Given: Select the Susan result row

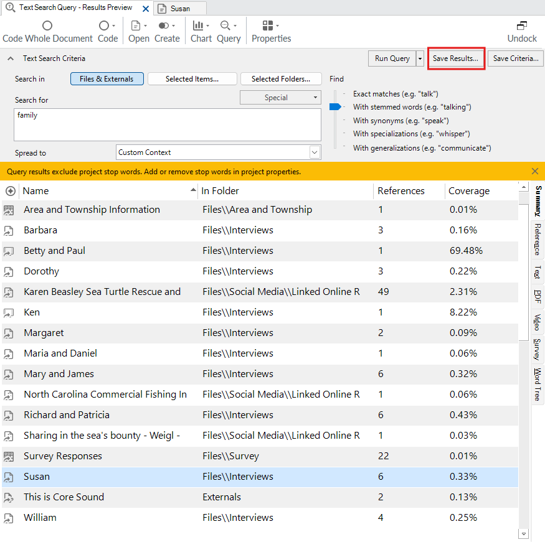Looking at the screenshot, I should tap(260, 477).
